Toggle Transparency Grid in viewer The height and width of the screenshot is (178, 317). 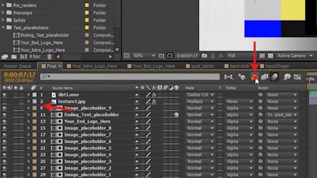pos(270,56)
